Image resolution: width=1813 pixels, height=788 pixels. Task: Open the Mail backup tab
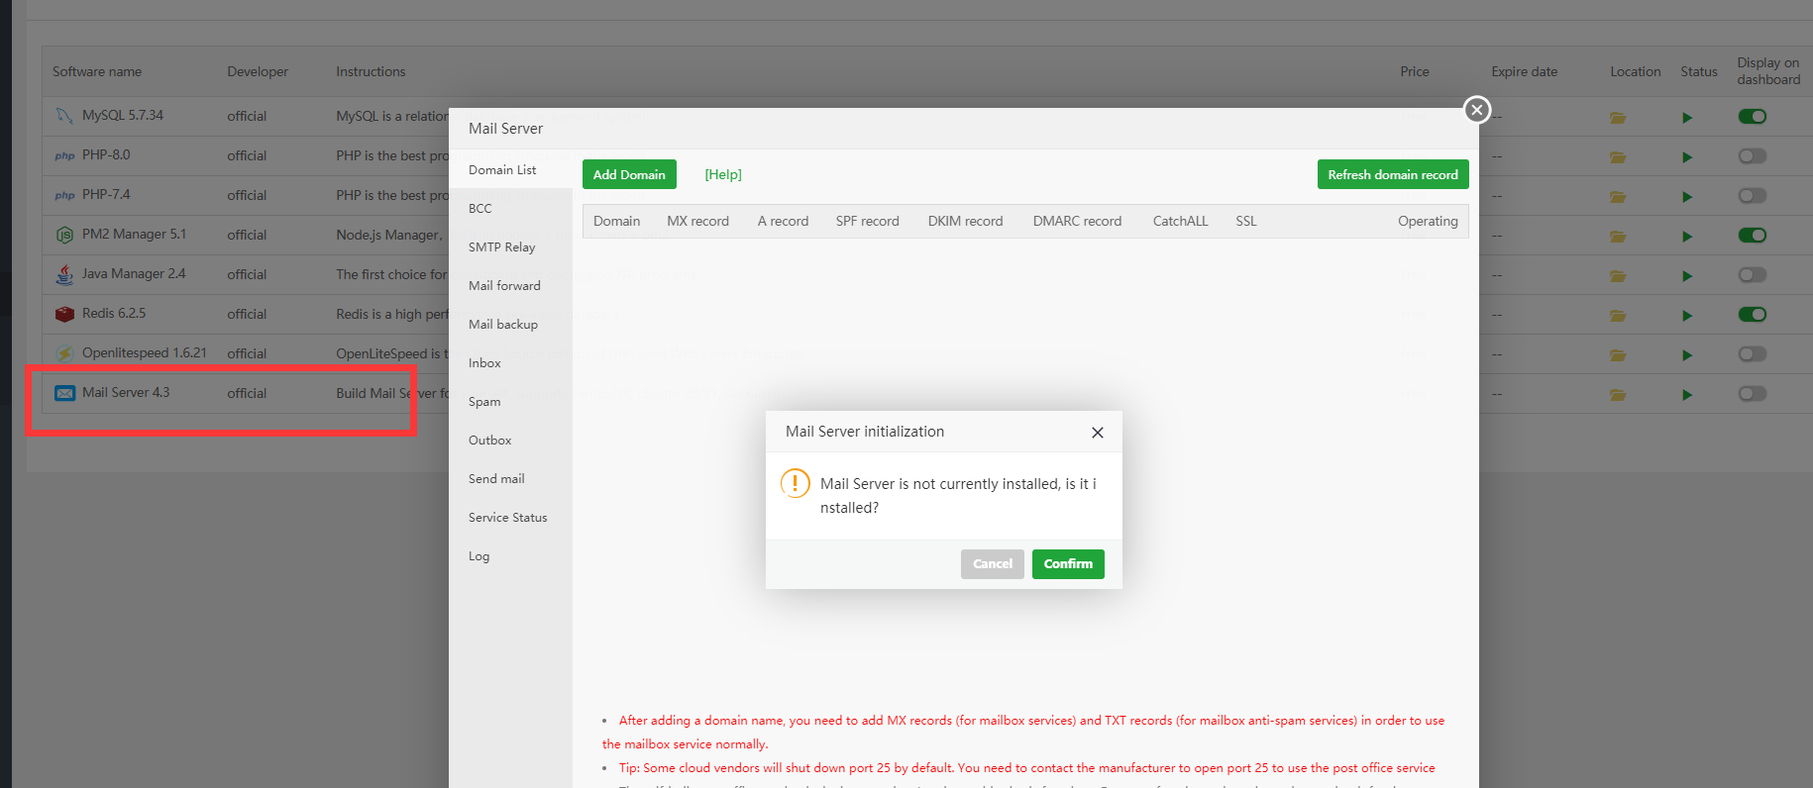tap(510, 324)
